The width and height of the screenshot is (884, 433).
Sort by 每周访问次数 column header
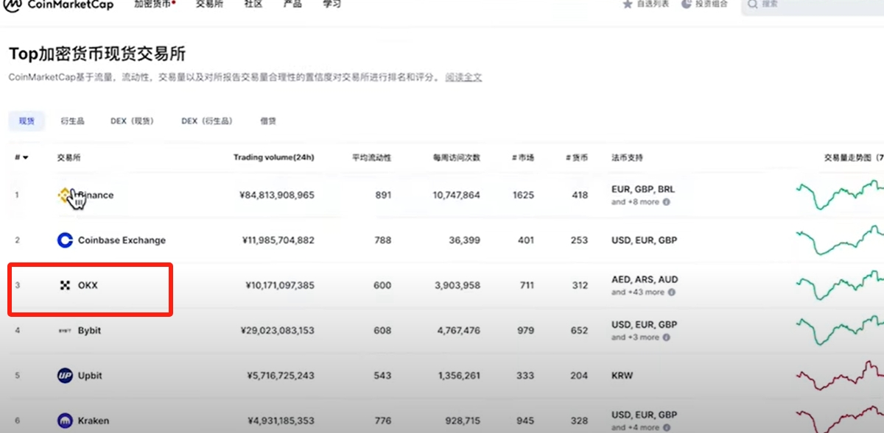457,157
